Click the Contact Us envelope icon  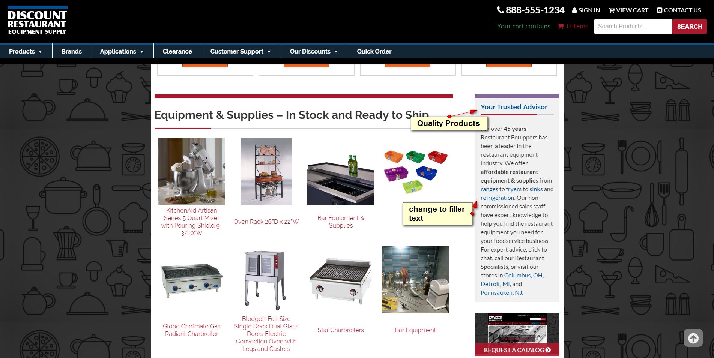click(660, 10)
